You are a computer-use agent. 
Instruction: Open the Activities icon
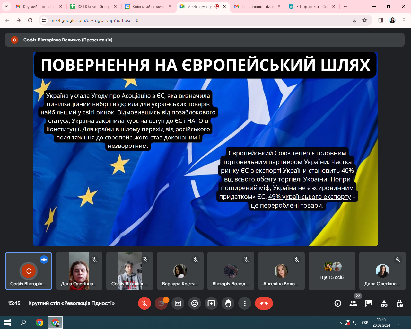[x=384, y=303]
